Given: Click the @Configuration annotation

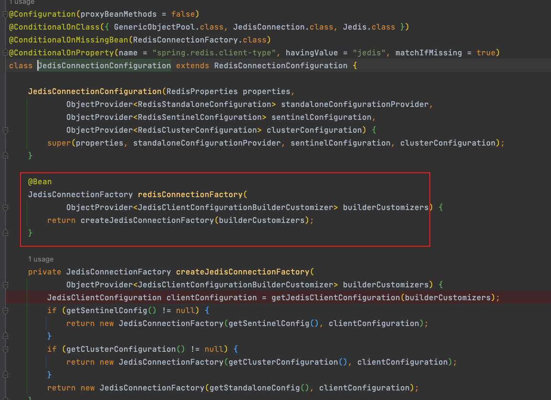Looking at the screenshot, I should [42, 14].
